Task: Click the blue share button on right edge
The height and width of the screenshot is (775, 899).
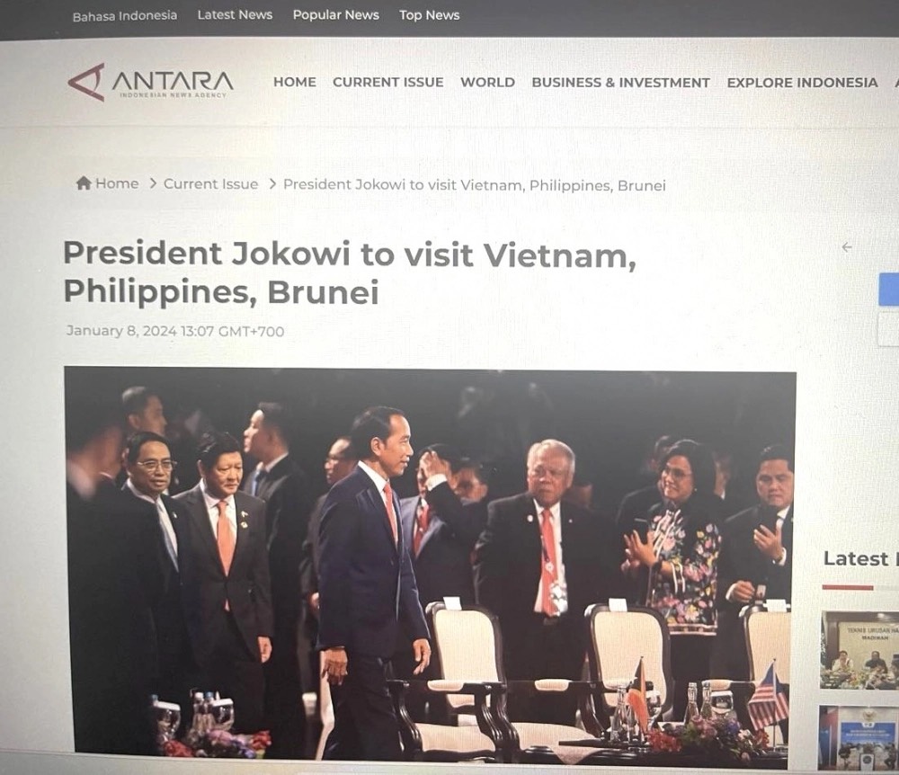Action: click(x=889, y=290)
